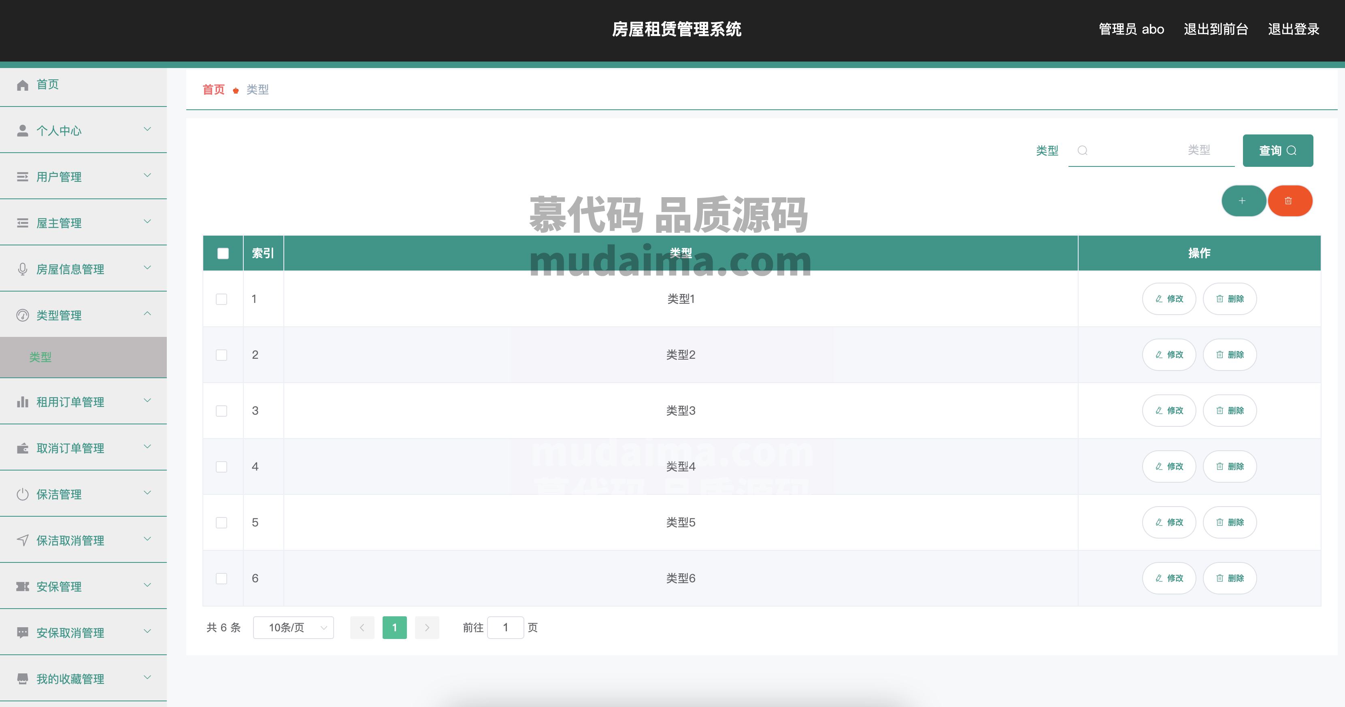The width and height of the screenshot is (1345, 707).
Task: Click page number 1 in pagination
Action: coord(395,628)
